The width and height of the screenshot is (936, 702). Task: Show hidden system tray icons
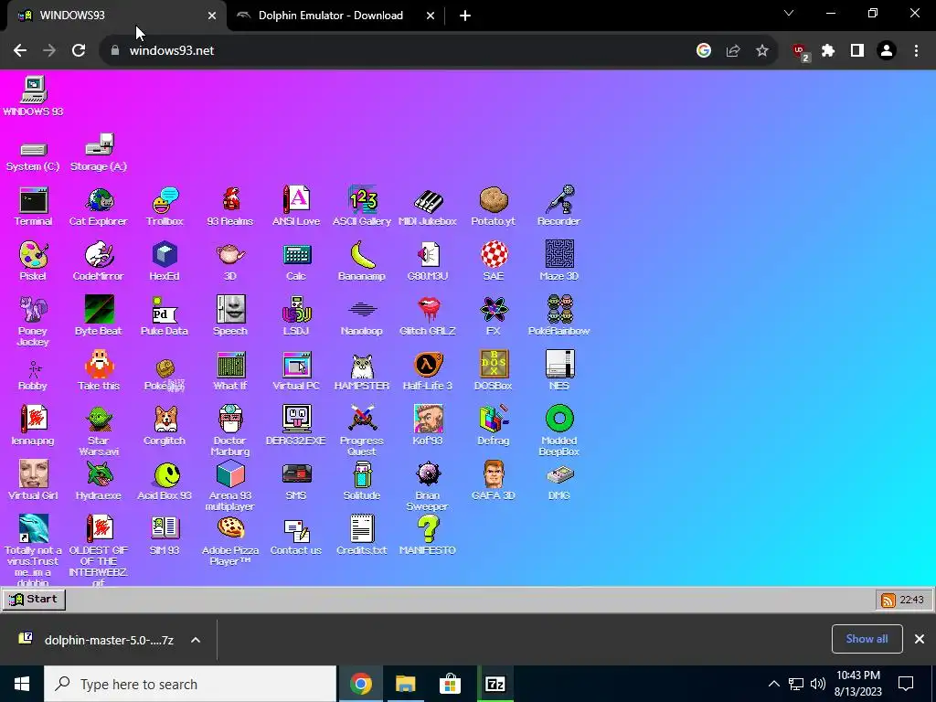(x=773, y=684)
